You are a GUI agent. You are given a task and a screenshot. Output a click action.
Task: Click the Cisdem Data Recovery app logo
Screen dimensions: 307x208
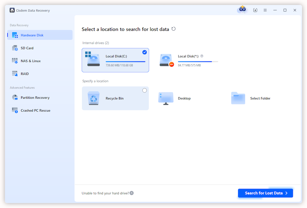point(12,10)
